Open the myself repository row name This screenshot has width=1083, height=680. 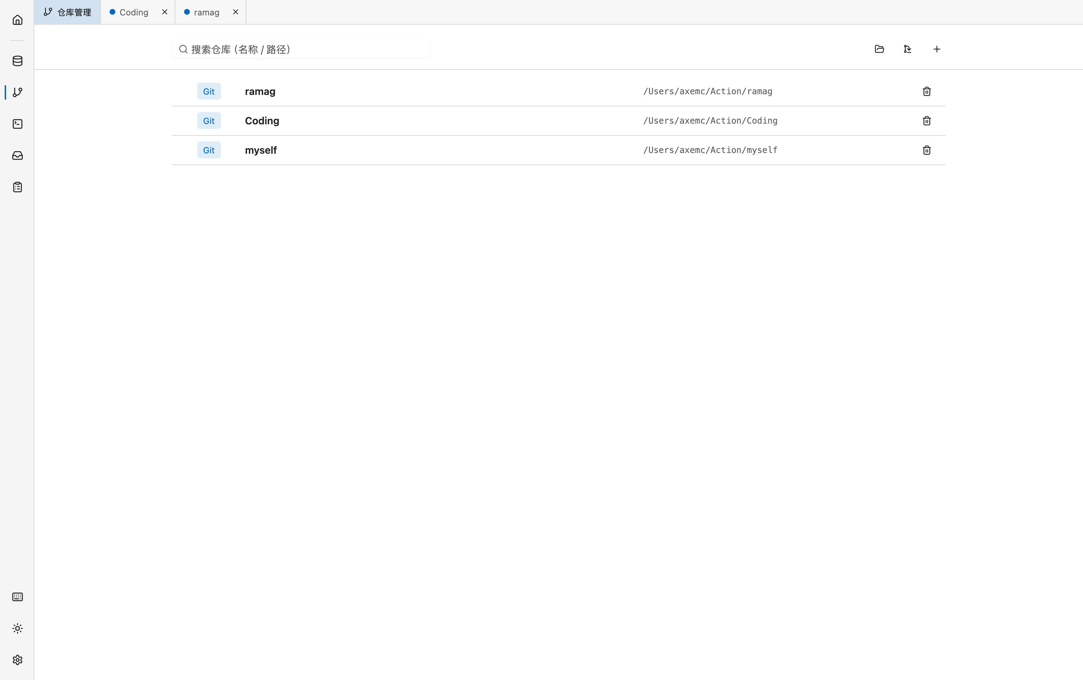click(261, 150)
